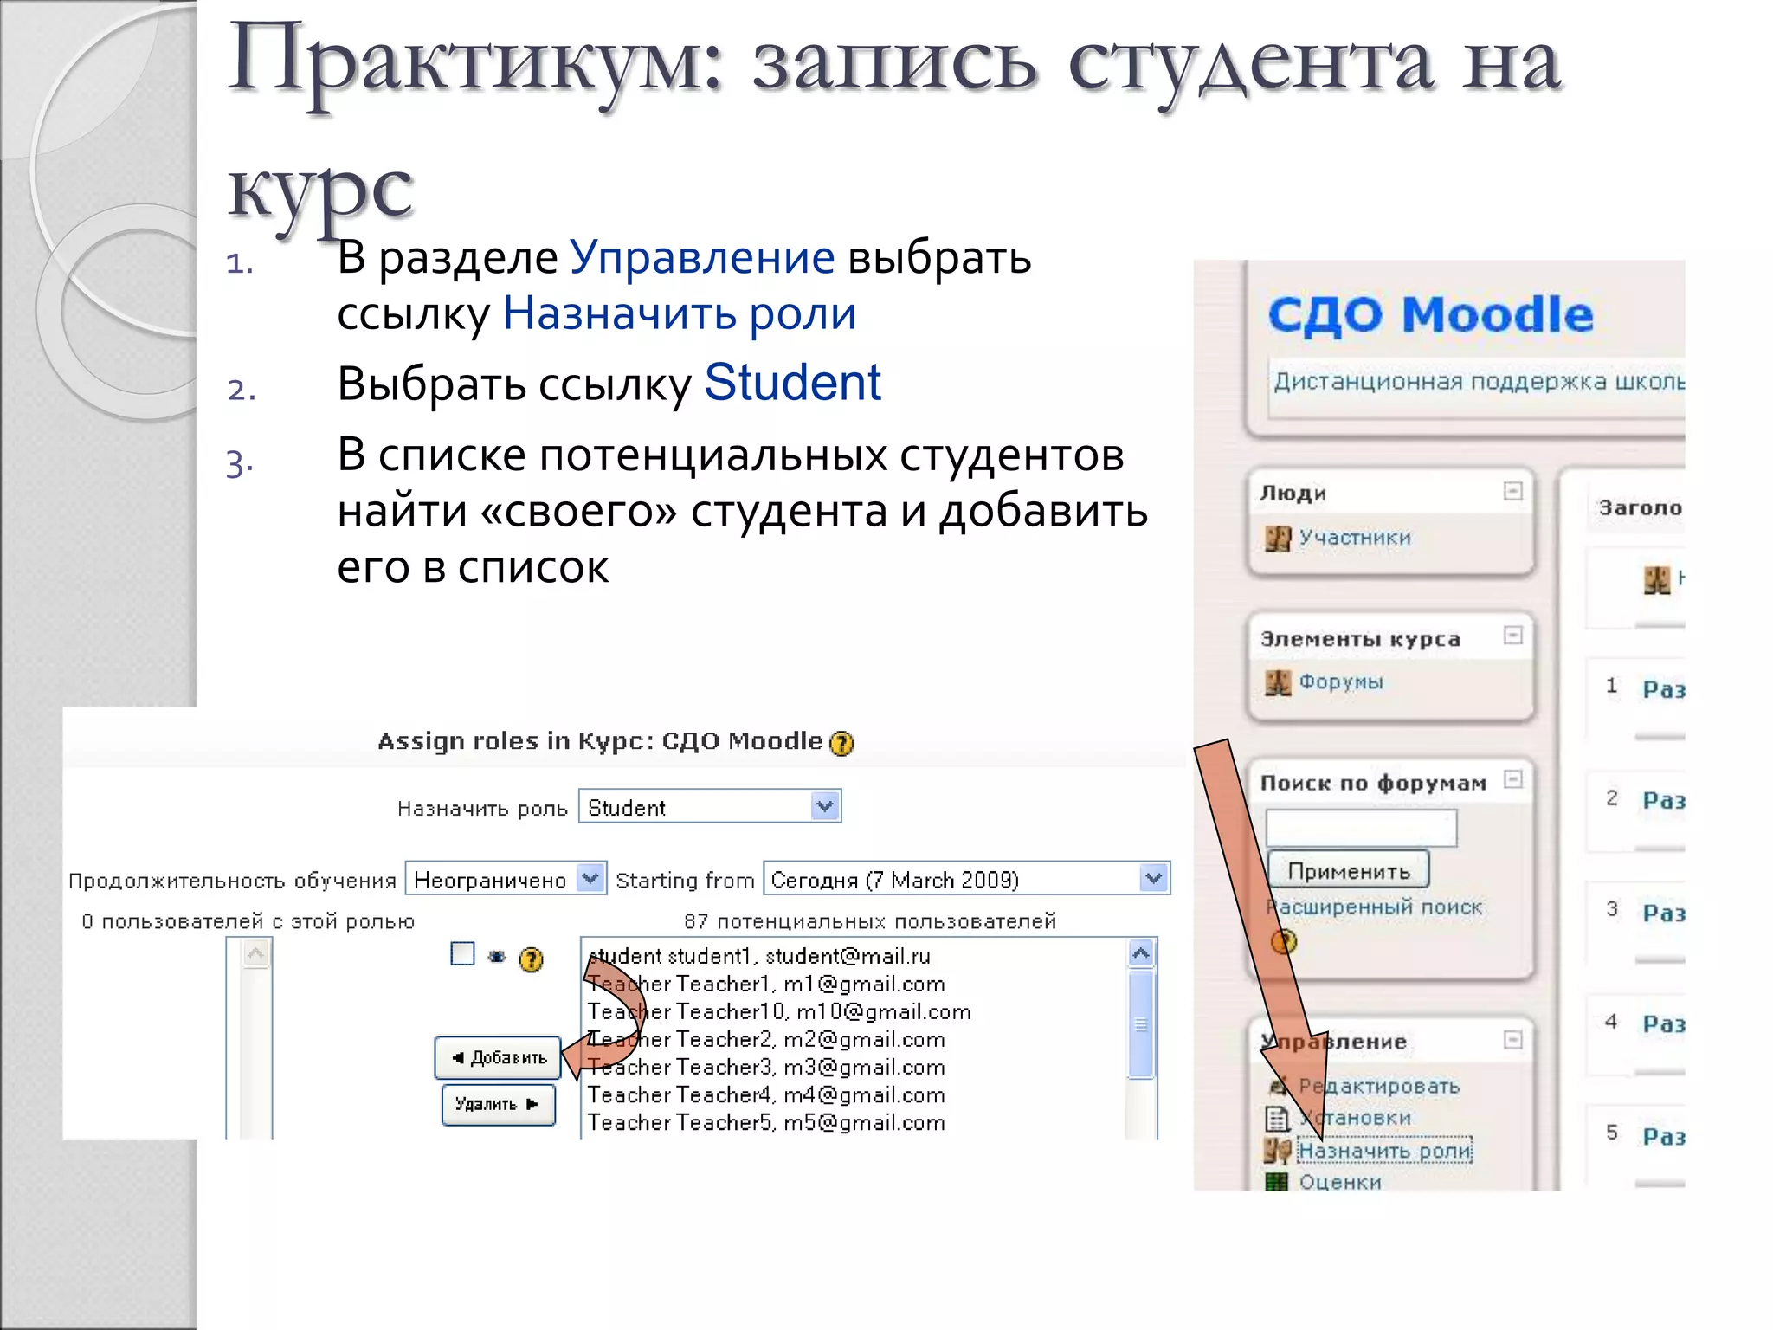Screen dimensions: 1773x1330
Task: Open the Назначить роли link
Action: 1385,1150
